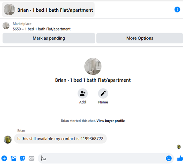Attach a photo with the image icon
The height and width of the screenshot is (165, 183).
(x=14, y=158)
